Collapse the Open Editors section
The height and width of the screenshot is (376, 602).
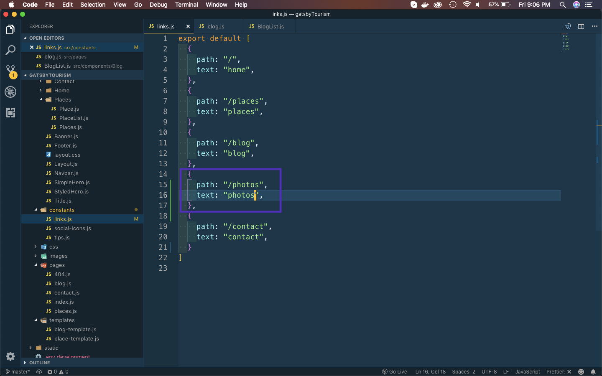(82, 38)
